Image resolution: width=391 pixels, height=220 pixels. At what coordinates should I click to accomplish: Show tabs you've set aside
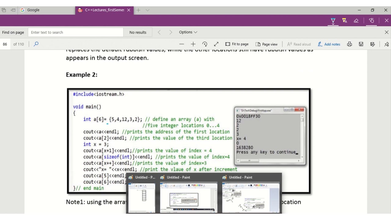4,10
